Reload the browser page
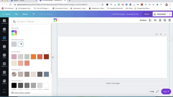This screenshot has width=173, height=97. [x=10, y=5]
